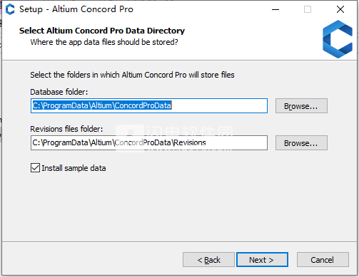The width and height of the screenshot is (359, 277).
Task: Click the Altium setup icon in title bar
Action: point(10,9)
